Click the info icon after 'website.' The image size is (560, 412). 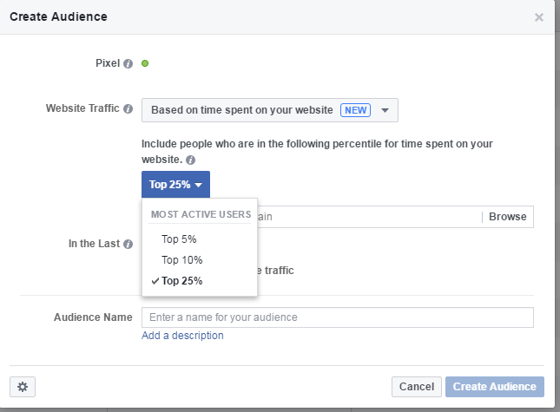pyautogui.click(x=191, y=160)
